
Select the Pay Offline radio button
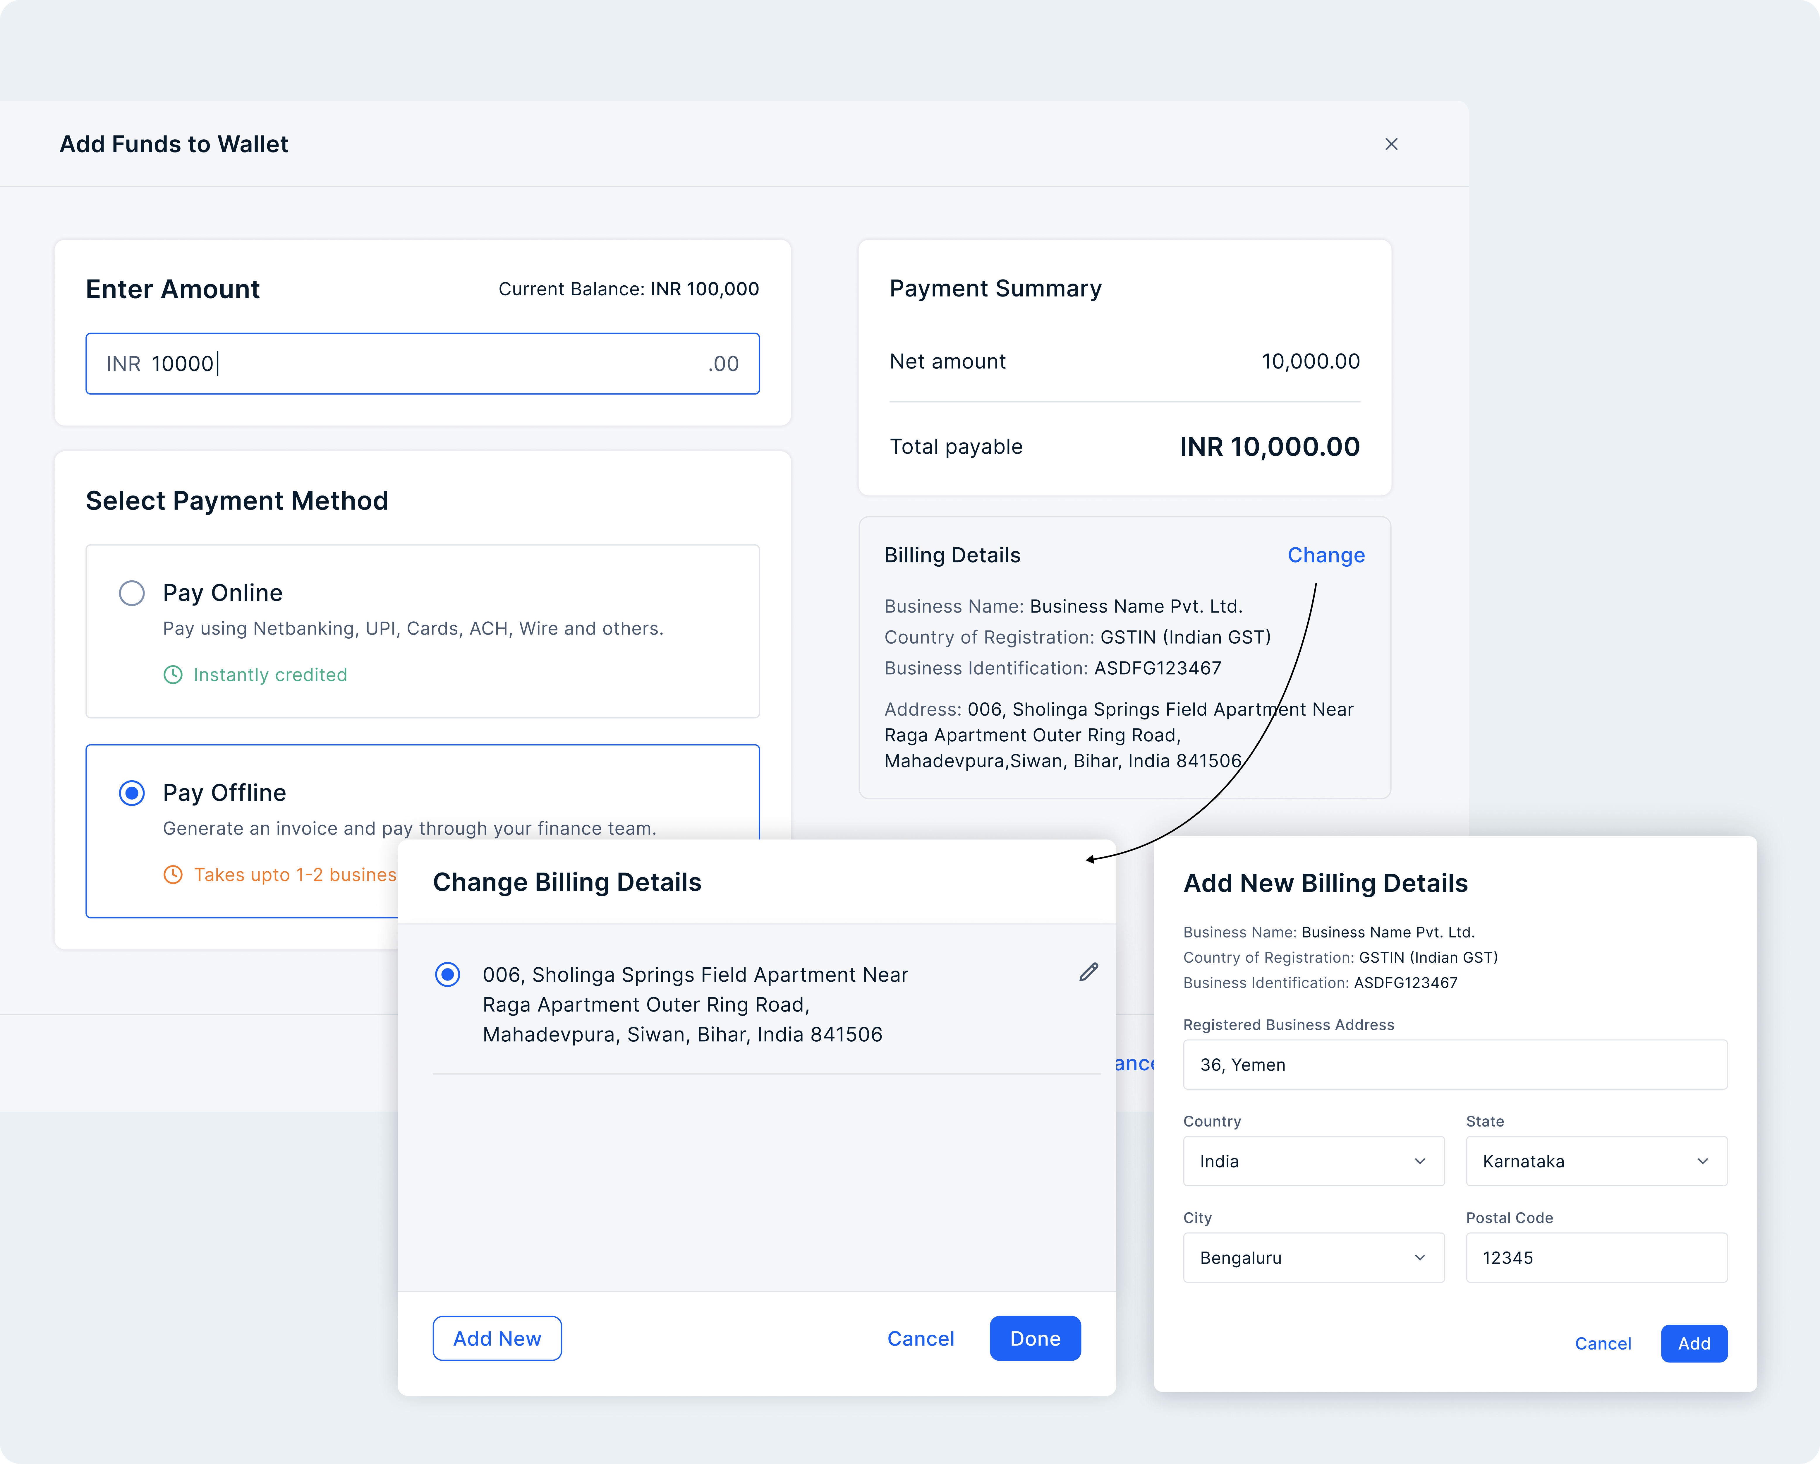[x=132, y=793]
